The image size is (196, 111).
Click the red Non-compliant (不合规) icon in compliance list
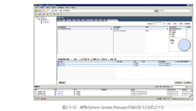pos(171,31)
